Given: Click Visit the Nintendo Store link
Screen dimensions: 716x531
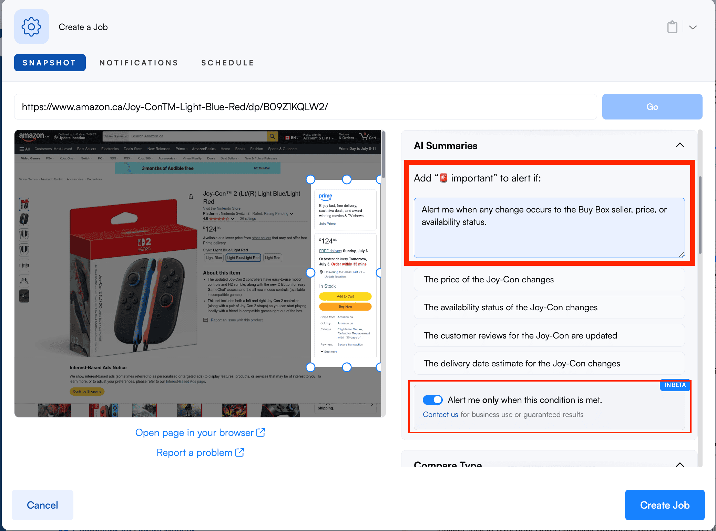Looking at the screenshot, I should pos(222,208).
